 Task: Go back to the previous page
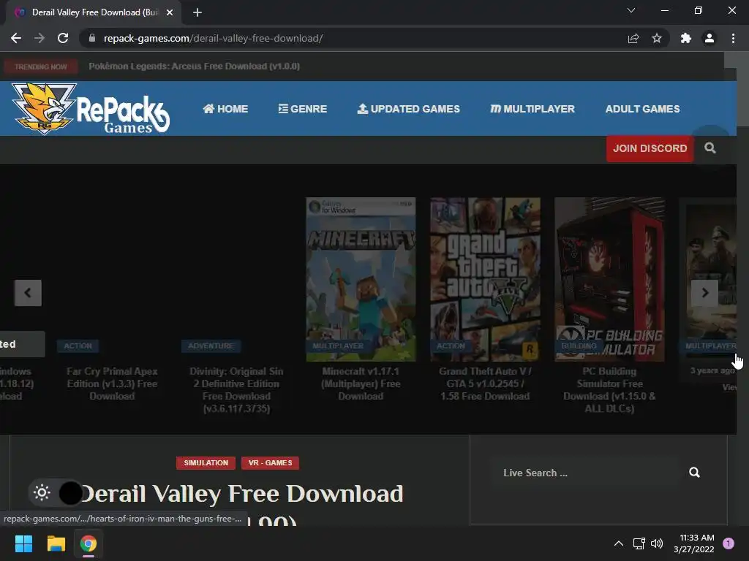point(16,38)
